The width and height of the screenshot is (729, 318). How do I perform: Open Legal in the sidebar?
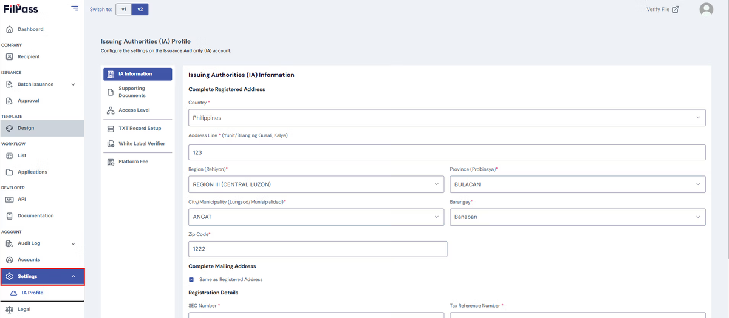(42, 310)
